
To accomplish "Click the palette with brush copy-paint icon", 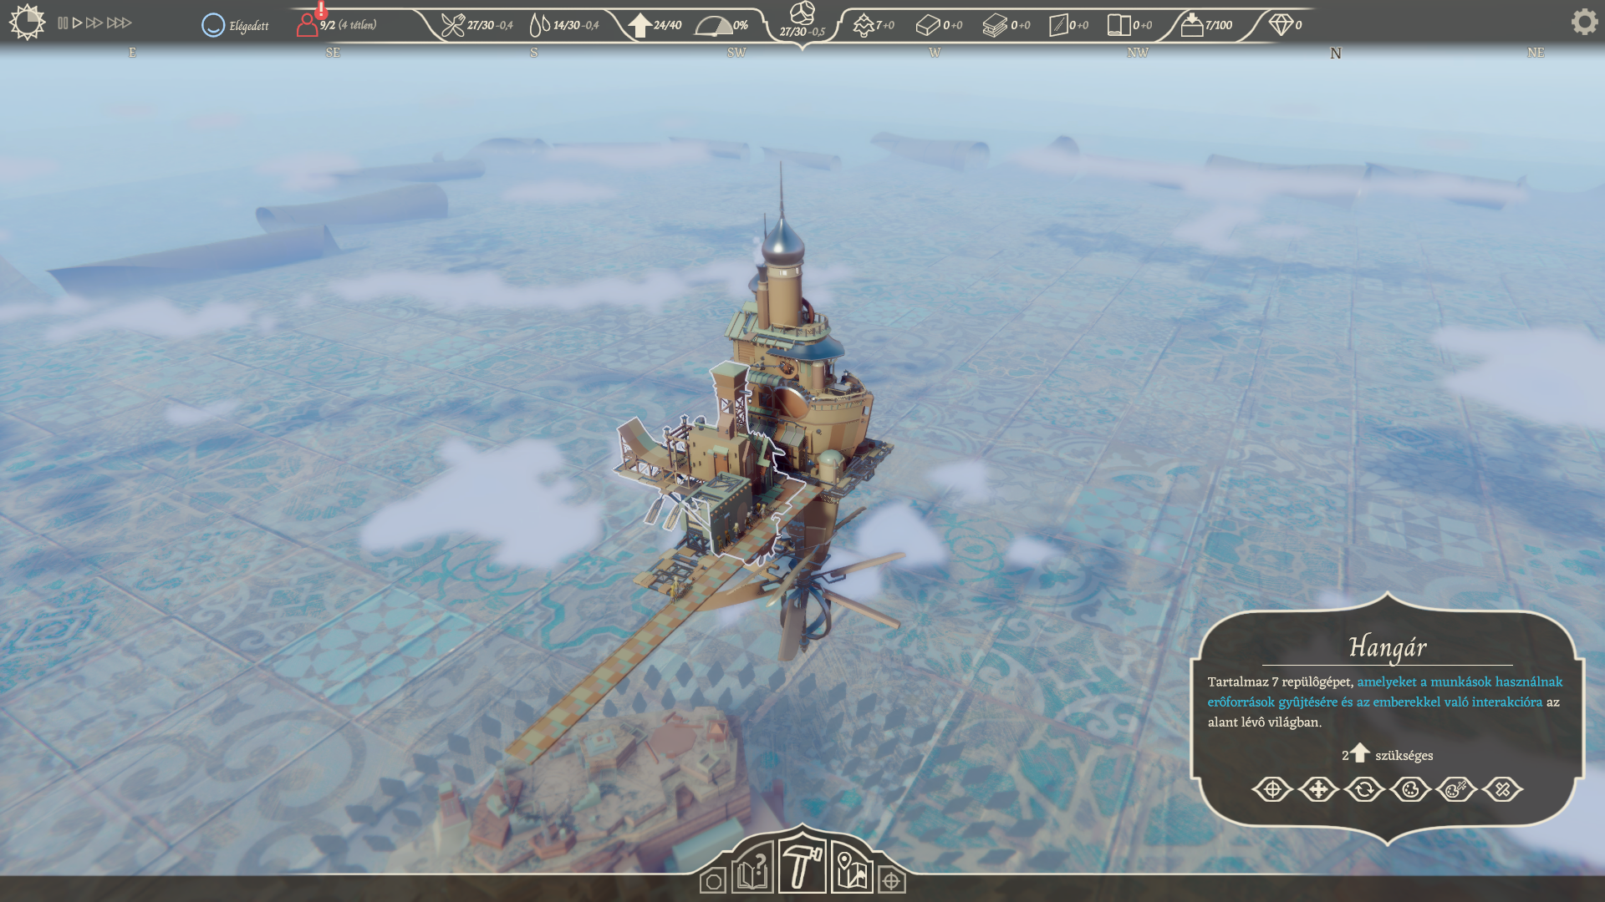I will click(1456, 789).
